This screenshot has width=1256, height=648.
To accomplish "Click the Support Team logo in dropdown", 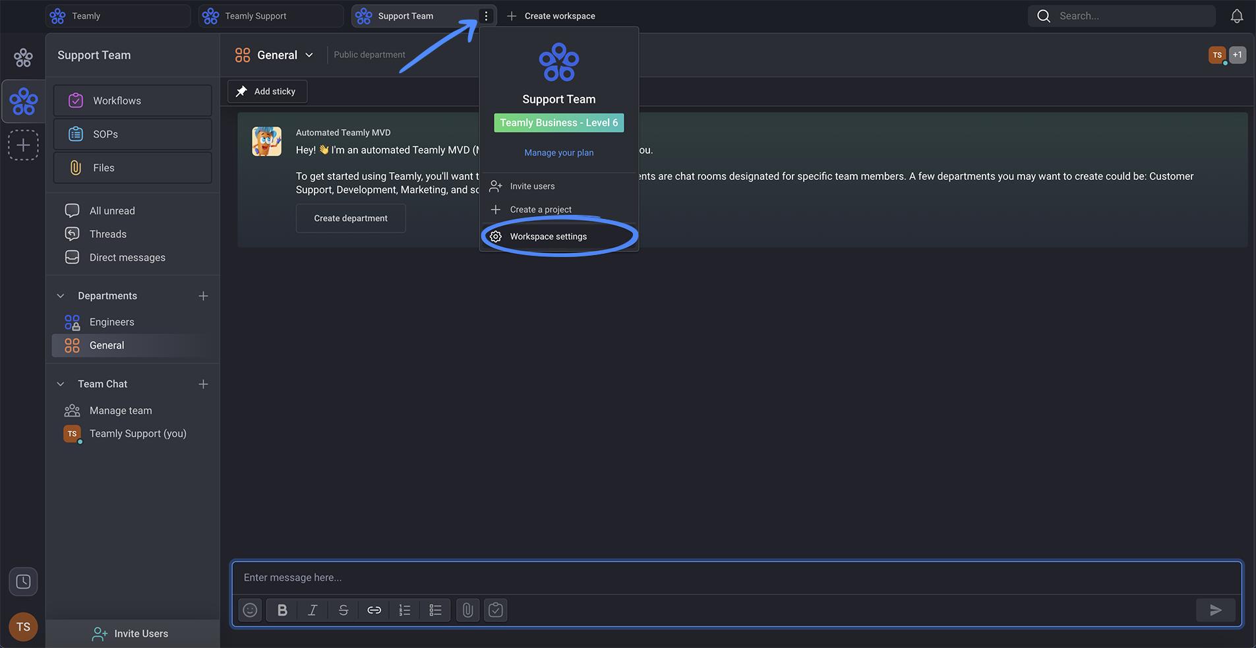I will [x=558, y=63].
